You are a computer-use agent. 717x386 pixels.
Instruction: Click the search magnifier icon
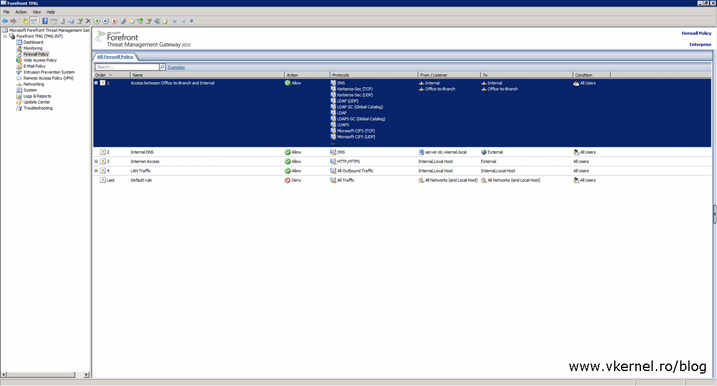161,67
